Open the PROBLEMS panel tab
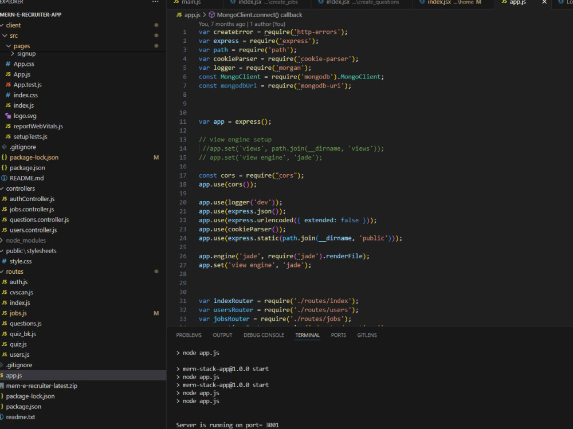Screen dimensions: 573x429 coord(189,335)
